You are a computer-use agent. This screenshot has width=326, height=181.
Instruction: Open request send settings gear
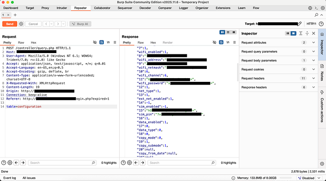pos(21,24)
